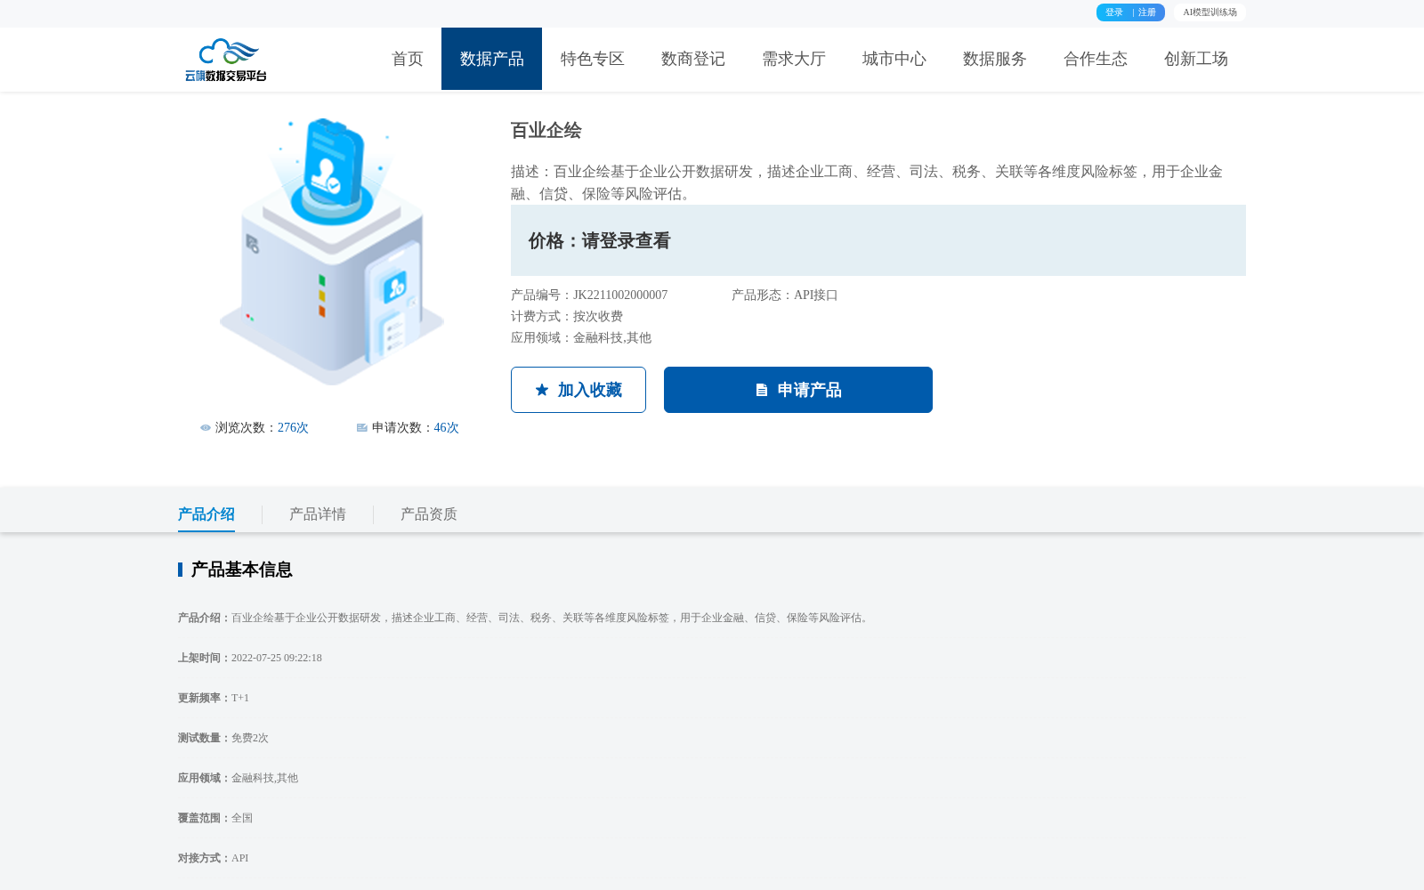Screen dimensions: 1424x890
Task: Open the 创新工场 menu item
Action: (1195, 59)
